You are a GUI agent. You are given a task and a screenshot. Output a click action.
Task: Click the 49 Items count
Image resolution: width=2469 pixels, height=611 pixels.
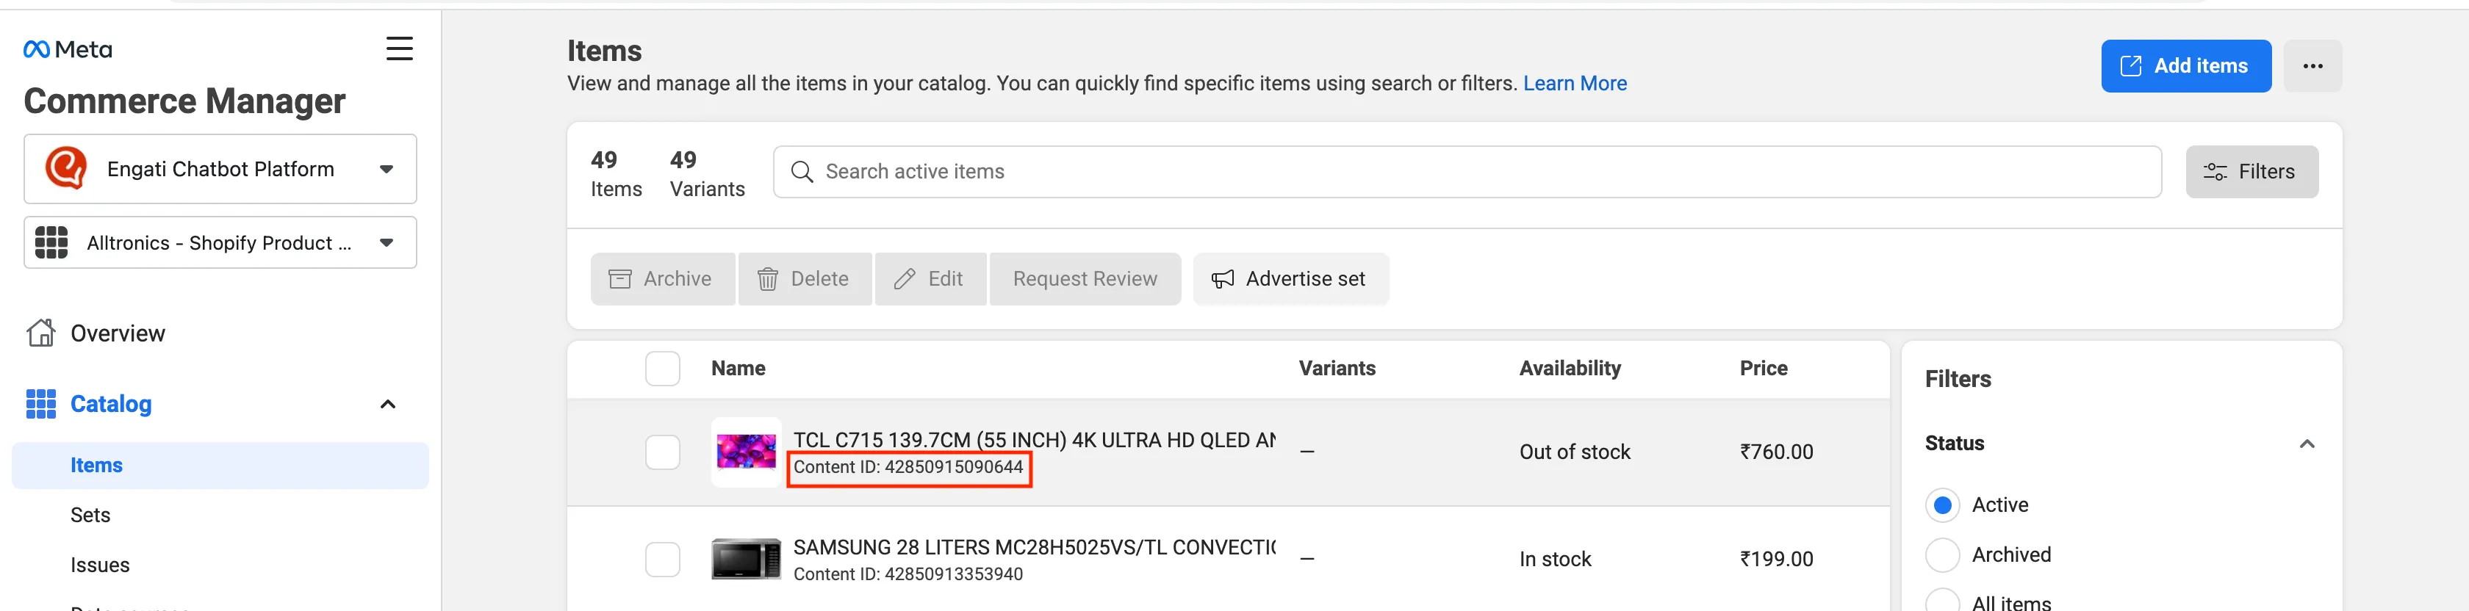[617, 173]
